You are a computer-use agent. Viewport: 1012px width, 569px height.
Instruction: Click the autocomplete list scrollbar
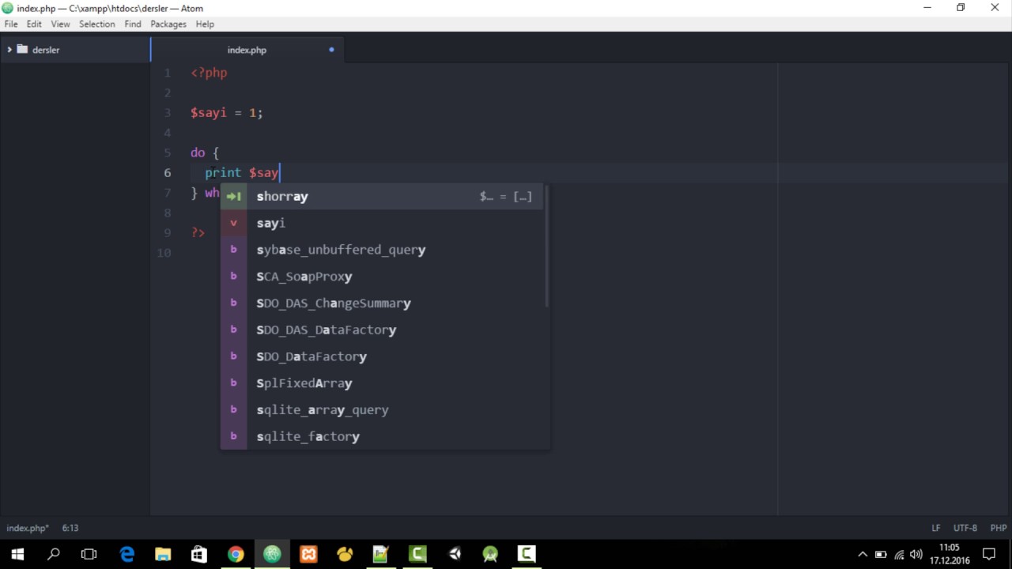pos(547,247)
